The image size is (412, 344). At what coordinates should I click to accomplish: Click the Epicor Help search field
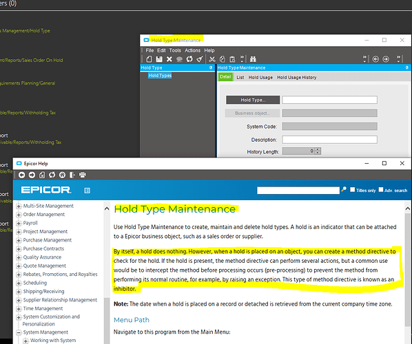point(298,191)
